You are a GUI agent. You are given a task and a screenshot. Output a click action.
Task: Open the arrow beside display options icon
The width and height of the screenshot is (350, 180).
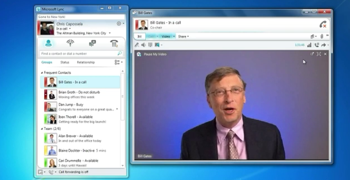122,62
